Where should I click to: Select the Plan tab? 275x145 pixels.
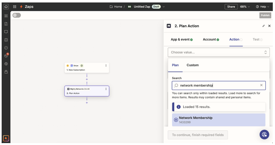[175, 65]
